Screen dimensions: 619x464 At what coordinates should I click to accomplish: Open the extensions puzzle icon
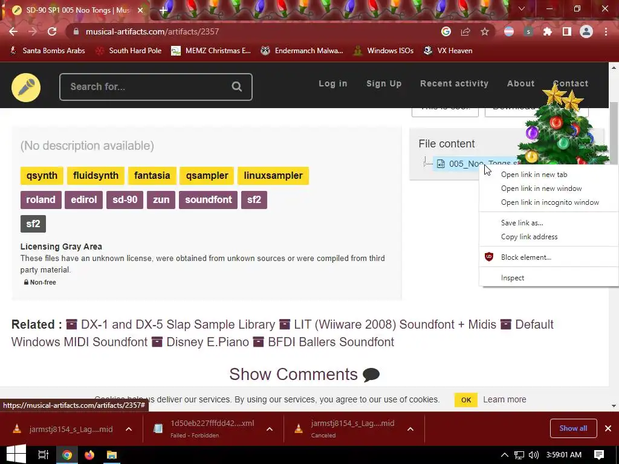[548, 31]
